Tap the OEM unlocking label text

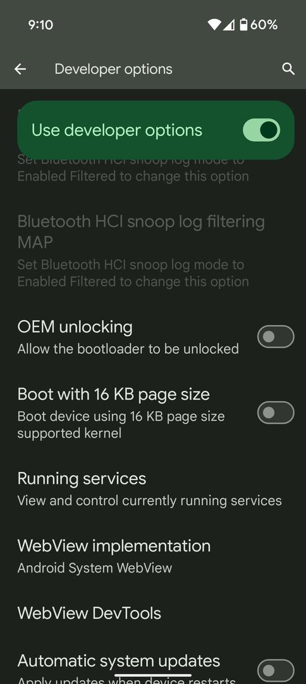click(x=75, y=327)
